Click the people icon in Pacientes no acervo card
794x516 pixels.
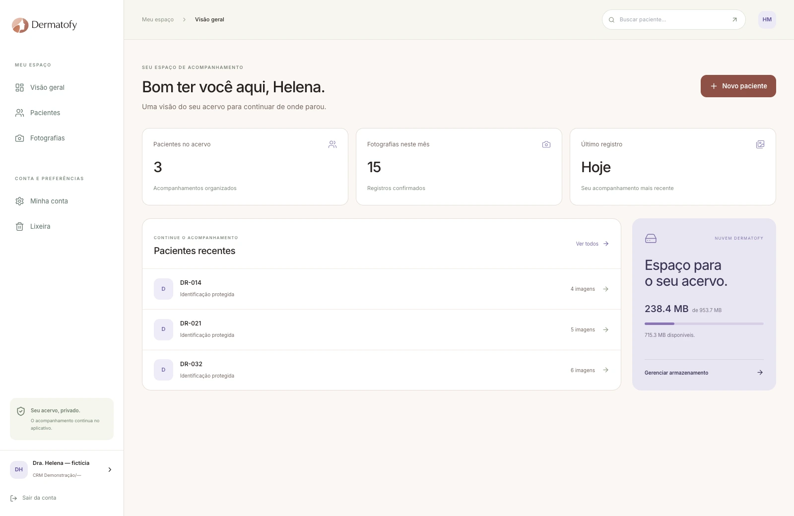click(x=332, y=144)
